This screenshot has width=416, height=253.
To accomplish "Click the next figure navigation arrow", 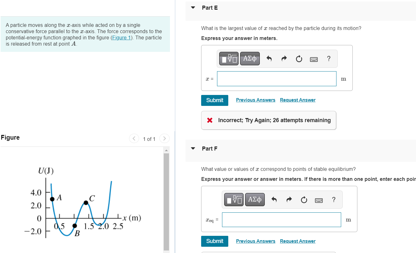I will (x=164, y=138).
